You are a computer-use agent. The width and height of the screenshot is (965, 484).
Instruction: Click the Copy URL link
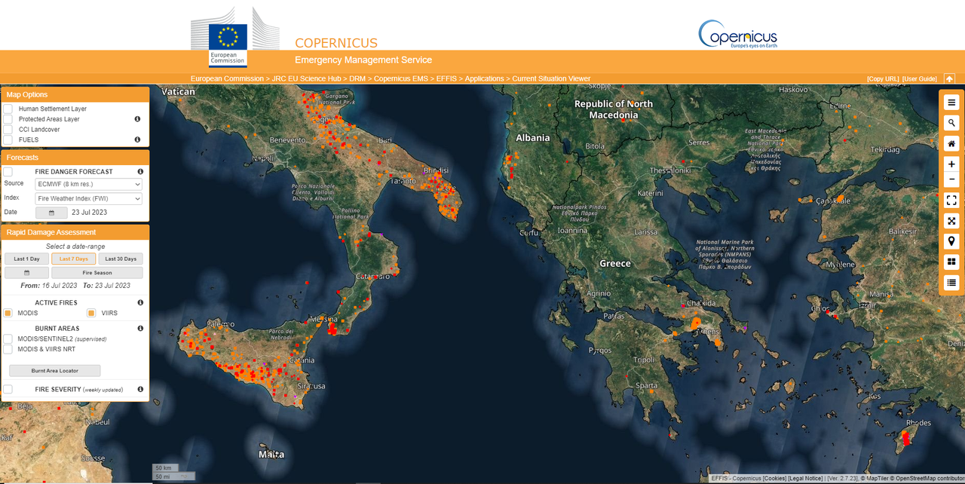pos(883,79)
